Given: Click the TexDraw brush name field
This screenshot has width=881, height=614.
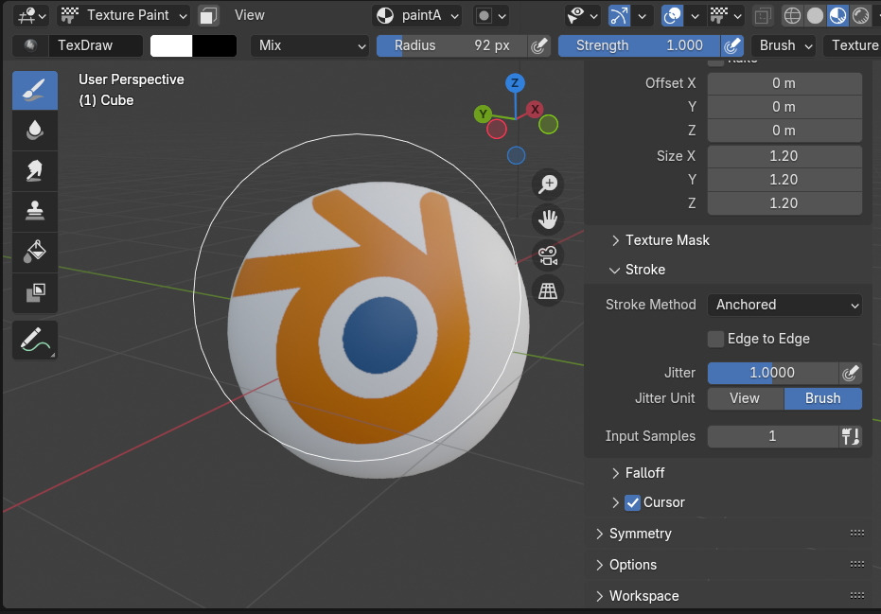Looking at the screenshot, I should (x=97, y=45).
